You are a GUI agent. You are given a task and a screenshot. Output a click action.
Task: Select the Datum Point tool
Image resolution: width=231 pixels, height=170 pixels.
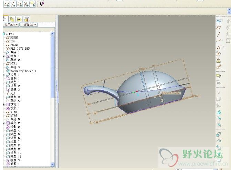[x=219, y=47]
